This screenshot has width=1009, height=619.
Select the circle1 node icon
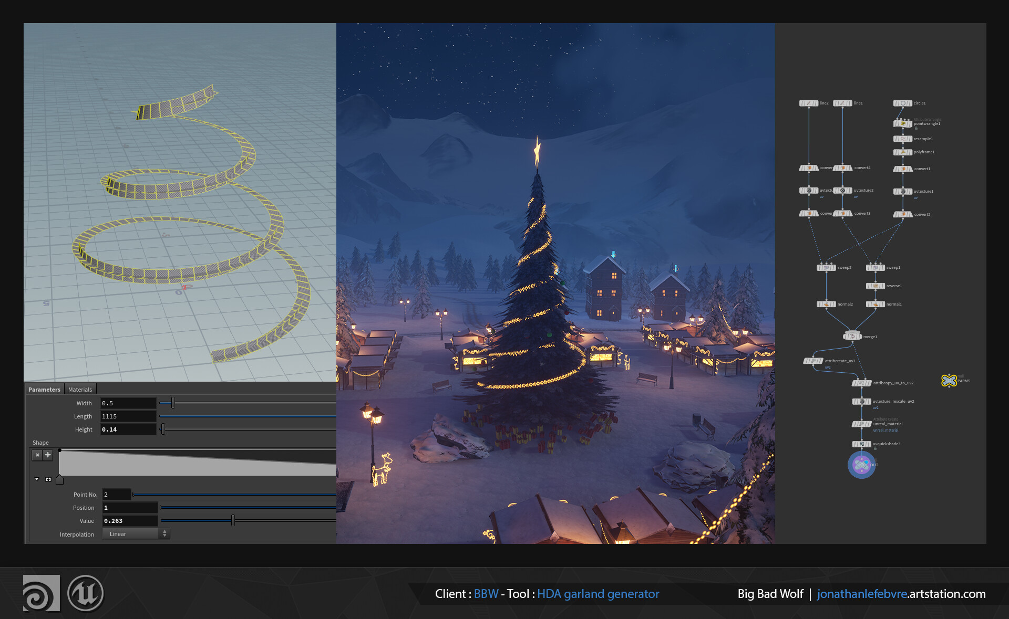pyautogui.click(x=902, y=103)
